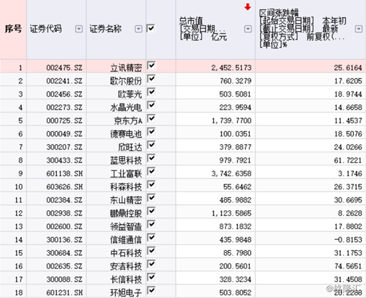Click row number 12
The image size is (366, 298).
pos(19,213)
